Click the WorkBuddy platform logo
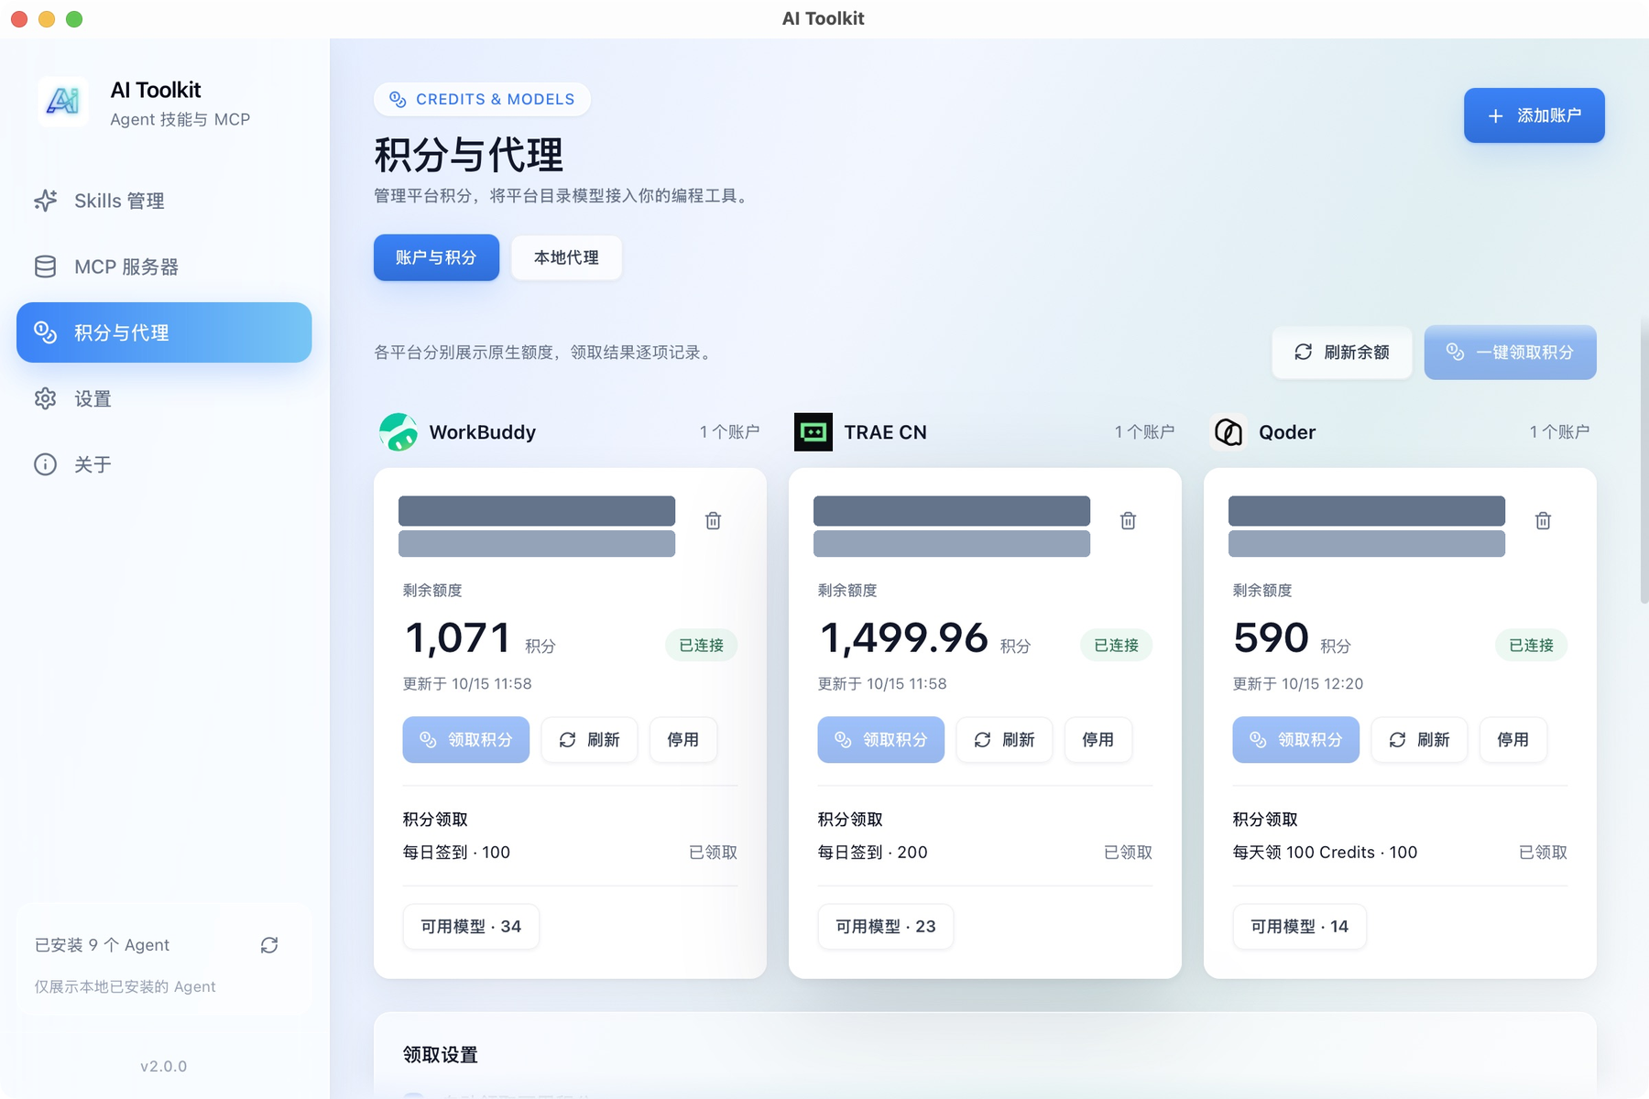This screenshot has width=1649, height=1099. (x=399, y=432)
